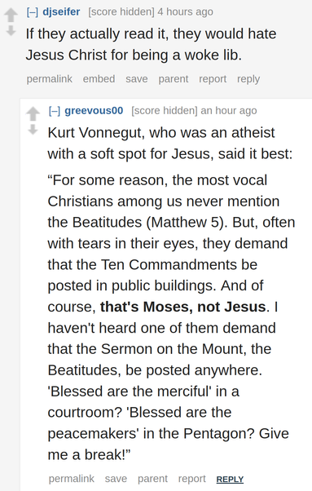Image resolution: width=312 pixels, height=491 pixels.
Task: Upvote djseifer's comment
Action: [x=11, y=15]
